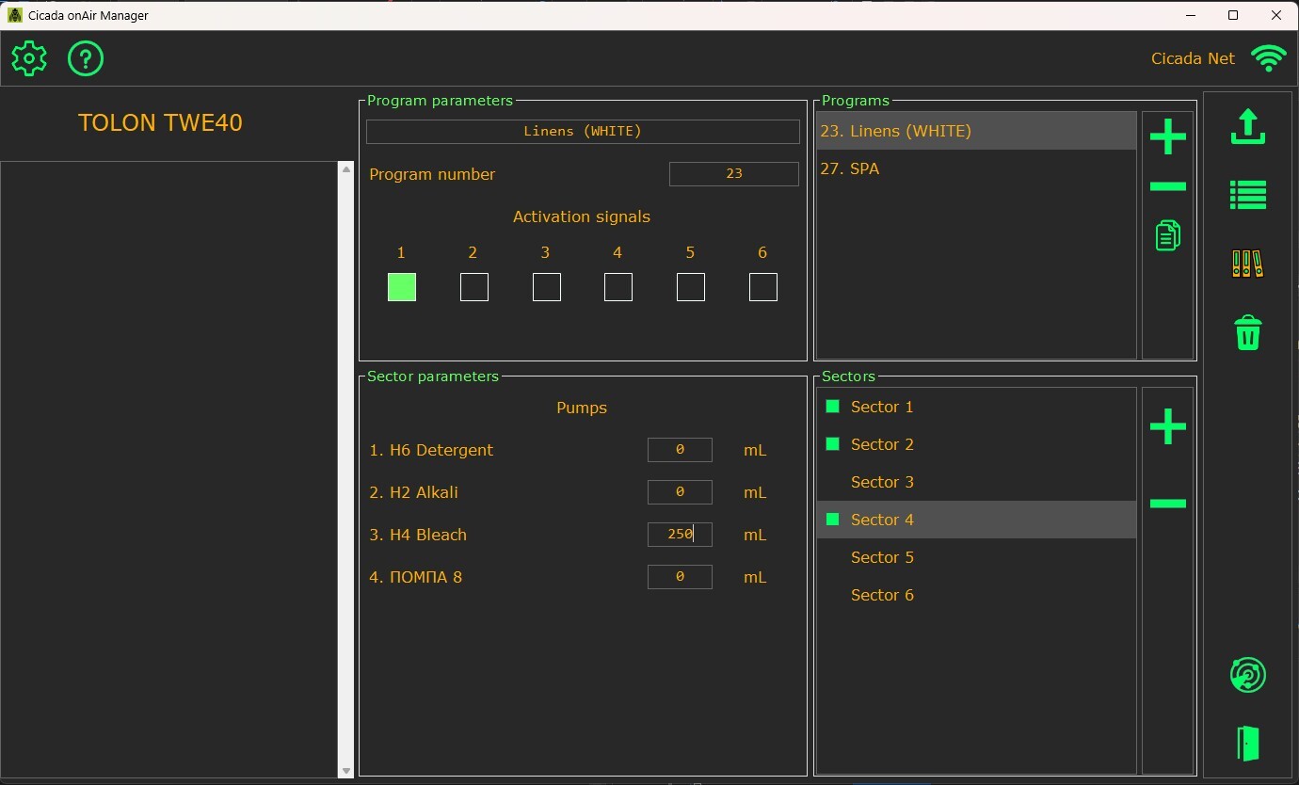Click the upload icon in right sidebar

point(1247,127)
